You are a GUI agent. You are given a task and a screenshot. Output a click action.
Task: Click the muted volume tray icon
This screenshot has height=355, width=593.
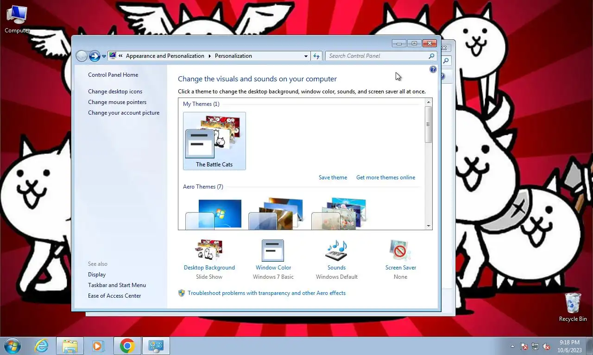click(x=546, y=346)
